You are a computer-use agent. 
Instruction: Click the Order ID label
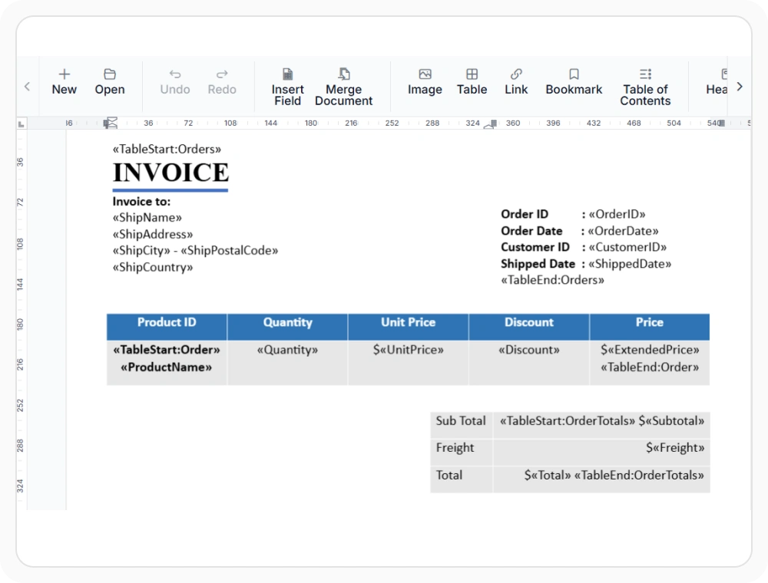point(525,214)
